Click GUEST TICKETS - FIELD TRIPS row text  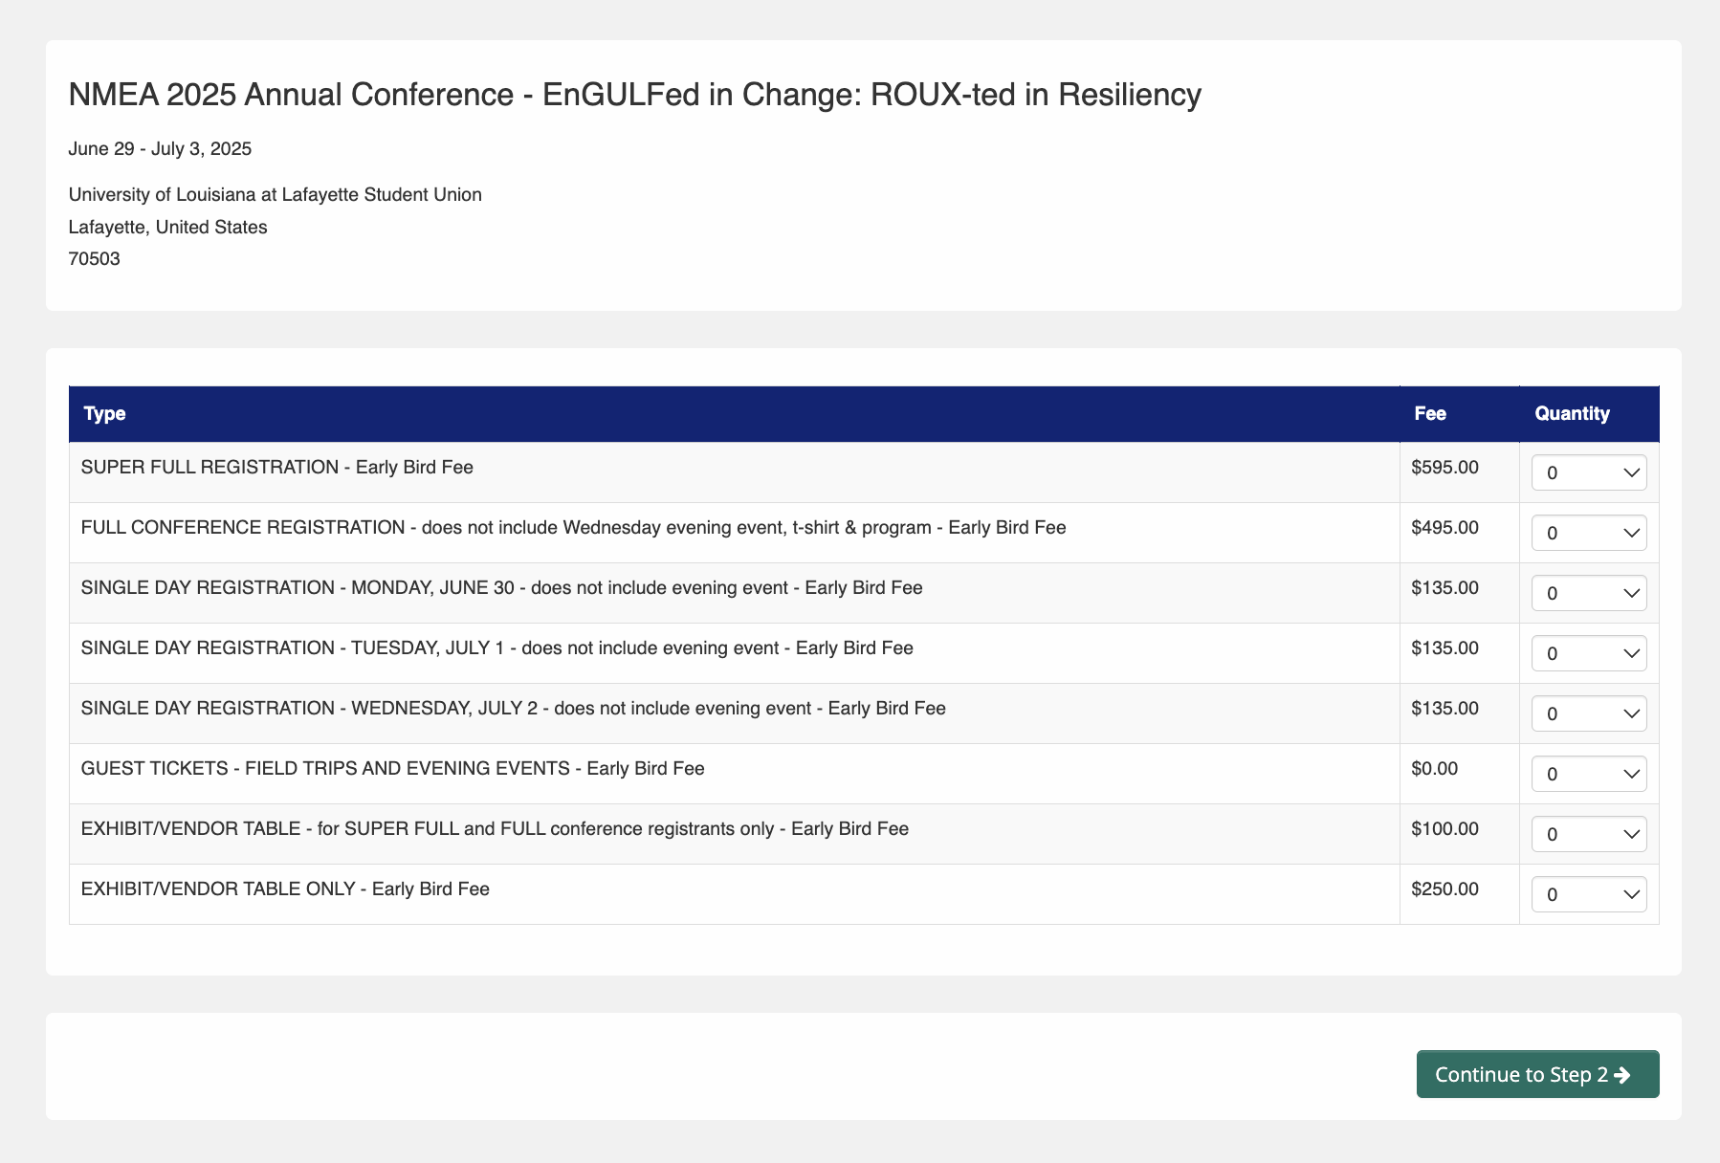click(x=393, y=769)
